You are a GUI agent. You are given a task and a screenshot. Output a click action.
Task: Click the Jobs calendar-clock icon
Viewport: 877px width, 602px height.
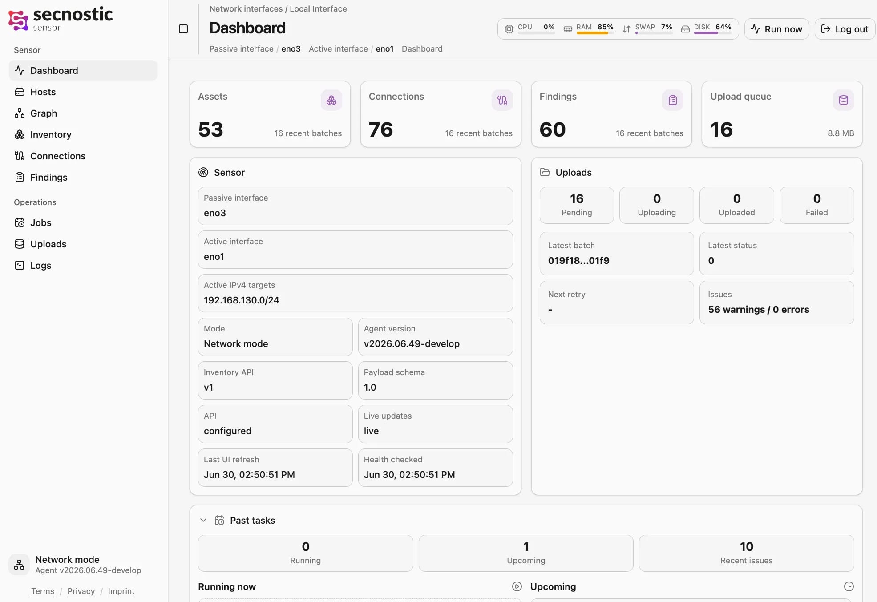pyautogui.click(x=20, y=222)
